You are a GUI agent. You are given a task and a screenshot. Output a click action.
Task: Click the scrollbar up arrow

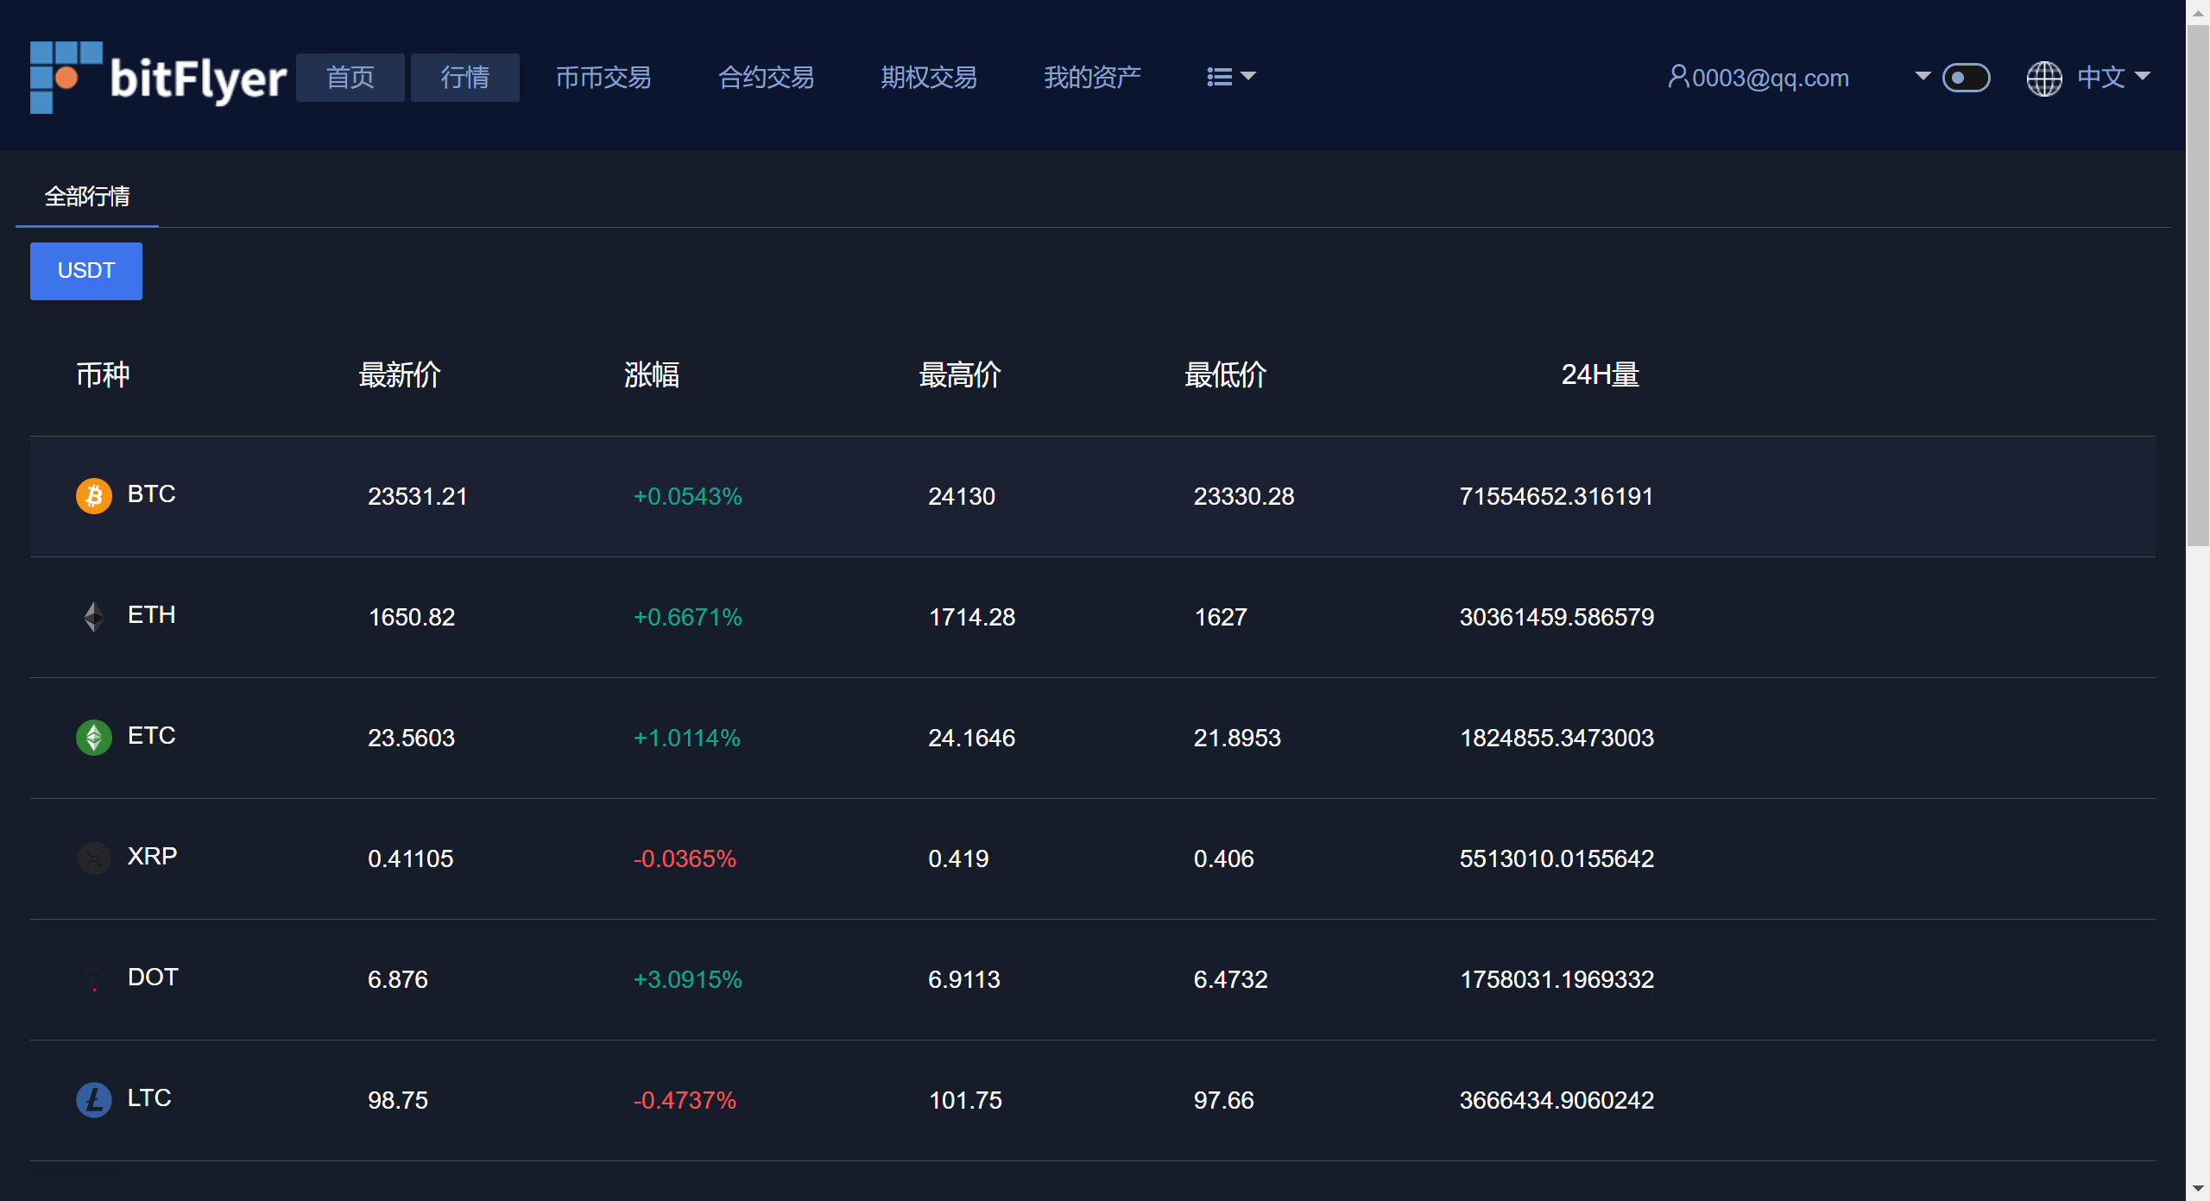point(2198,12)
